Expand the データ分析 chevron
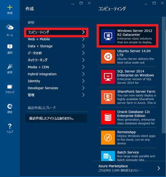The height and width of the screenshot is (177, 166). pyautogui.click(x=83, y=53)
